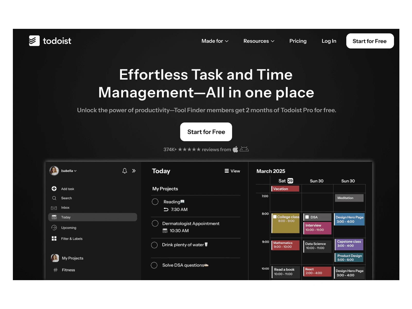The width and height of the screenshot is (412, 309).
Task: Open the Dermatologist Appointment task title
Action: pyautogui.click(x=191, y=224)
